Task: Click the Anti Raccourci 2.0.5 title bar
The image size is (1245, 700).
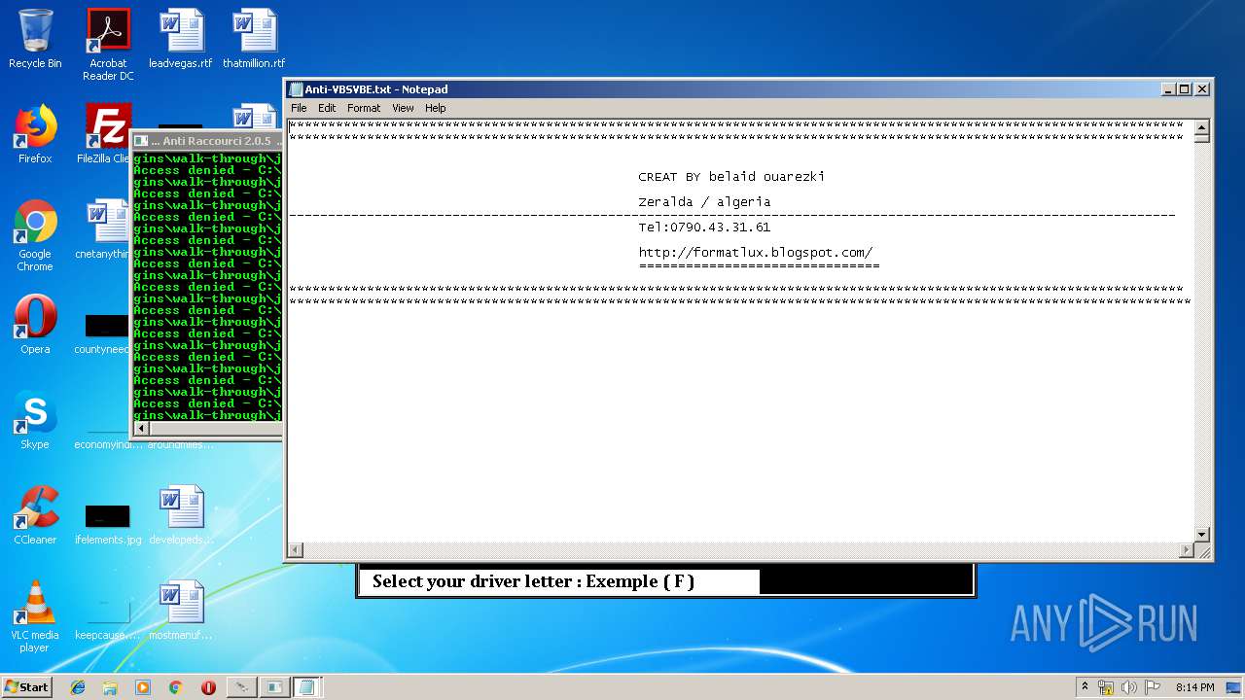Action: (208, 141)
